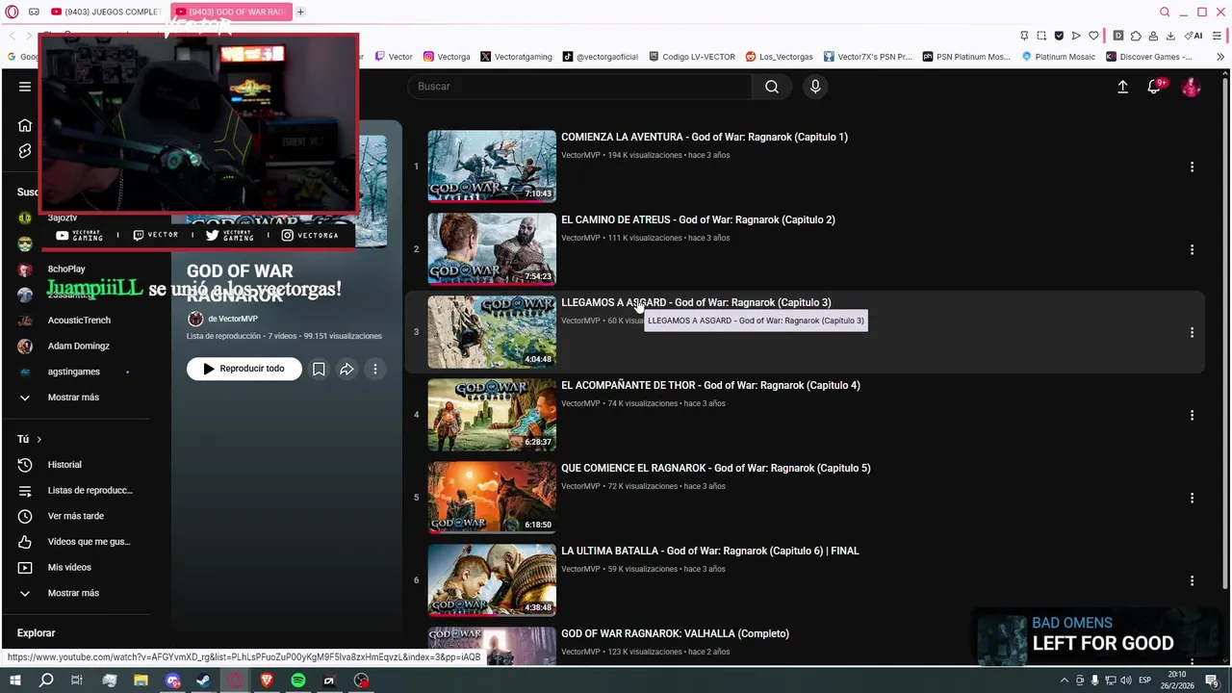Open thumbnail with 6:18:50 duration
The width and height of the screenshot is (1232, 693).
[x=492, y=498]
